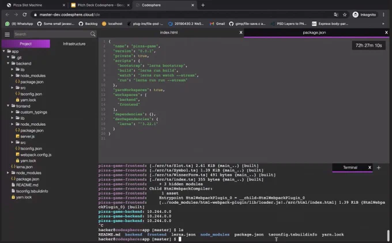Viewport: 392px width, 243px height.
Task: Open the WhatsApp bookmark
Action: tap(19, 24)
